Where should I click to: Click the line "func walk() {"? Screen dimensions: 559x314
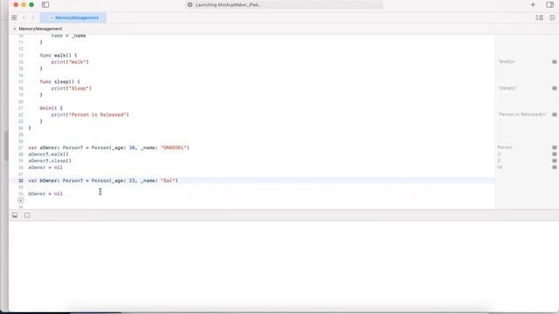pos(59,55)
